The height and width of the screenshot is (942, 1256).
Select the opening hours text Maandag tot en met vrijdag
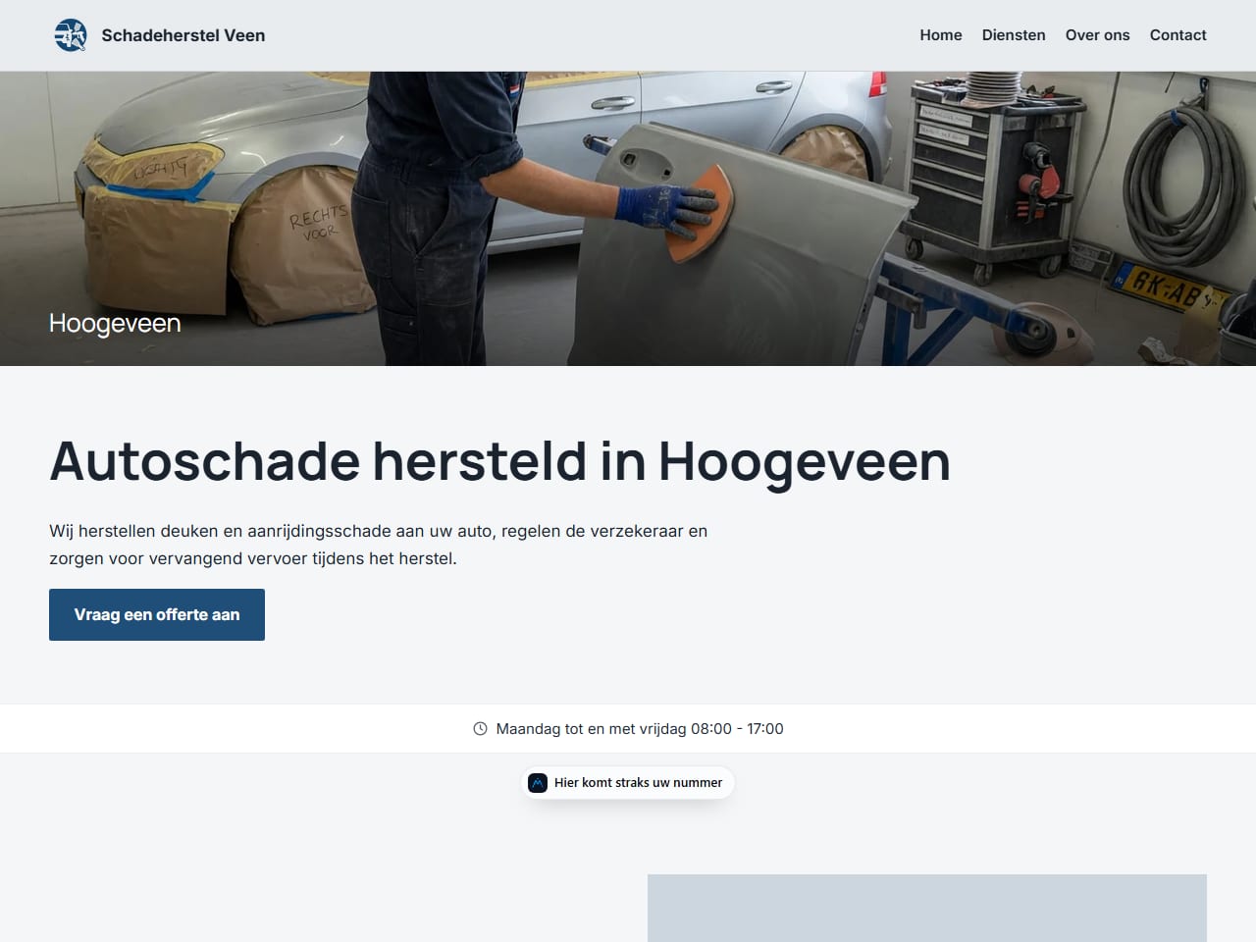tap(592, 729)
